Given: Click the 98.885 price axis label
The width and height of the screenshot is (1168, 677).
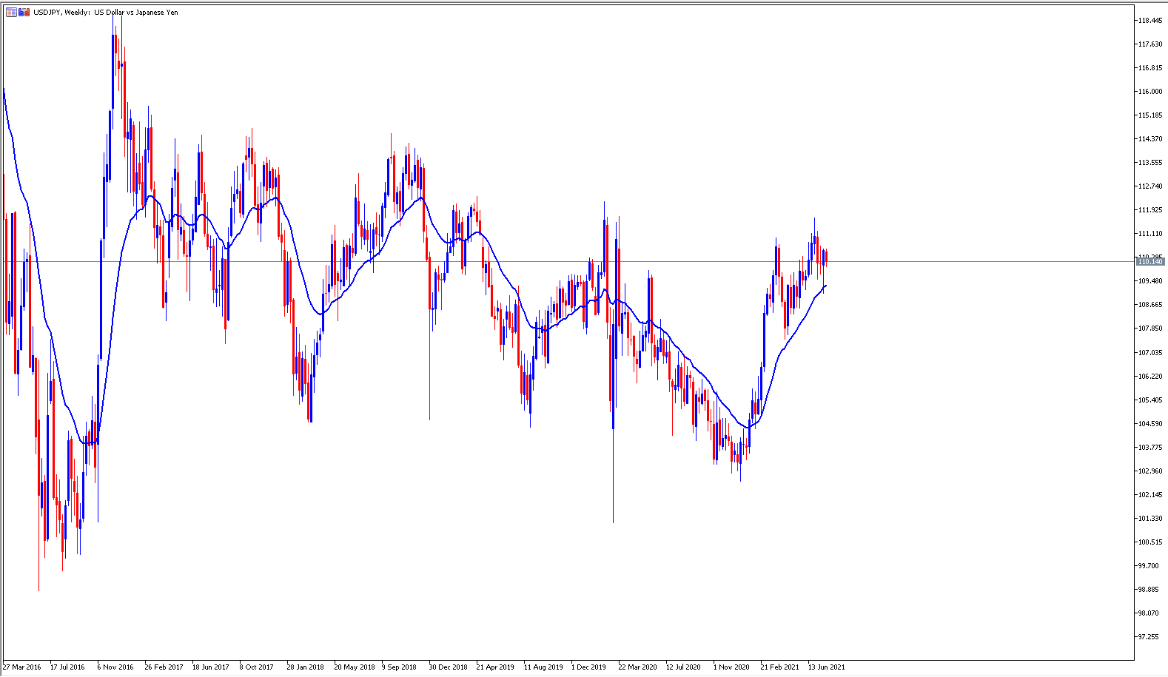Looking at the screenshot, I should [x=1148, y=590].
